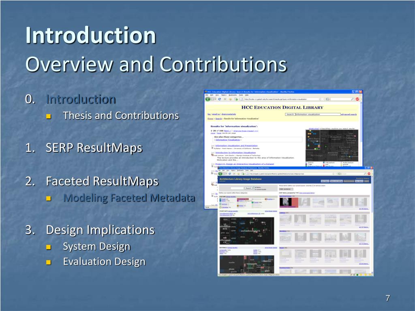Open 'Information Visualization' category link
The width and height of the screenshot is (415, 311).
coord(228,140)
